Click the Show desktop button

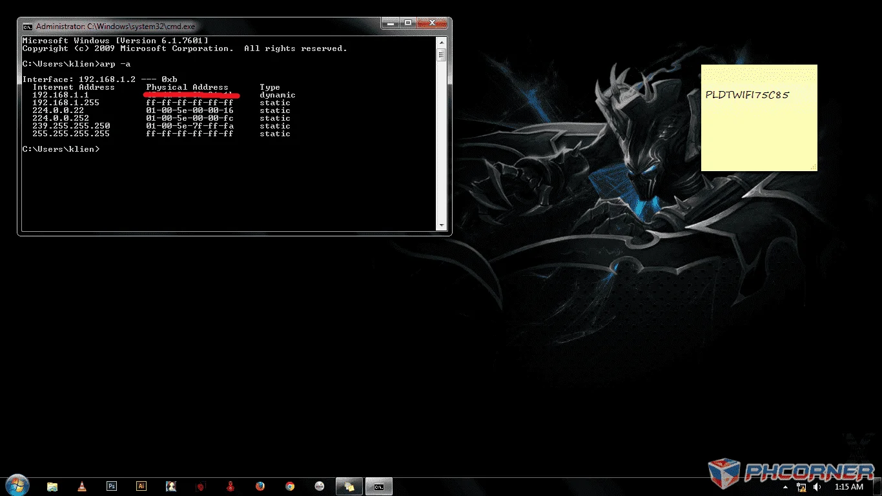[877, 486]
